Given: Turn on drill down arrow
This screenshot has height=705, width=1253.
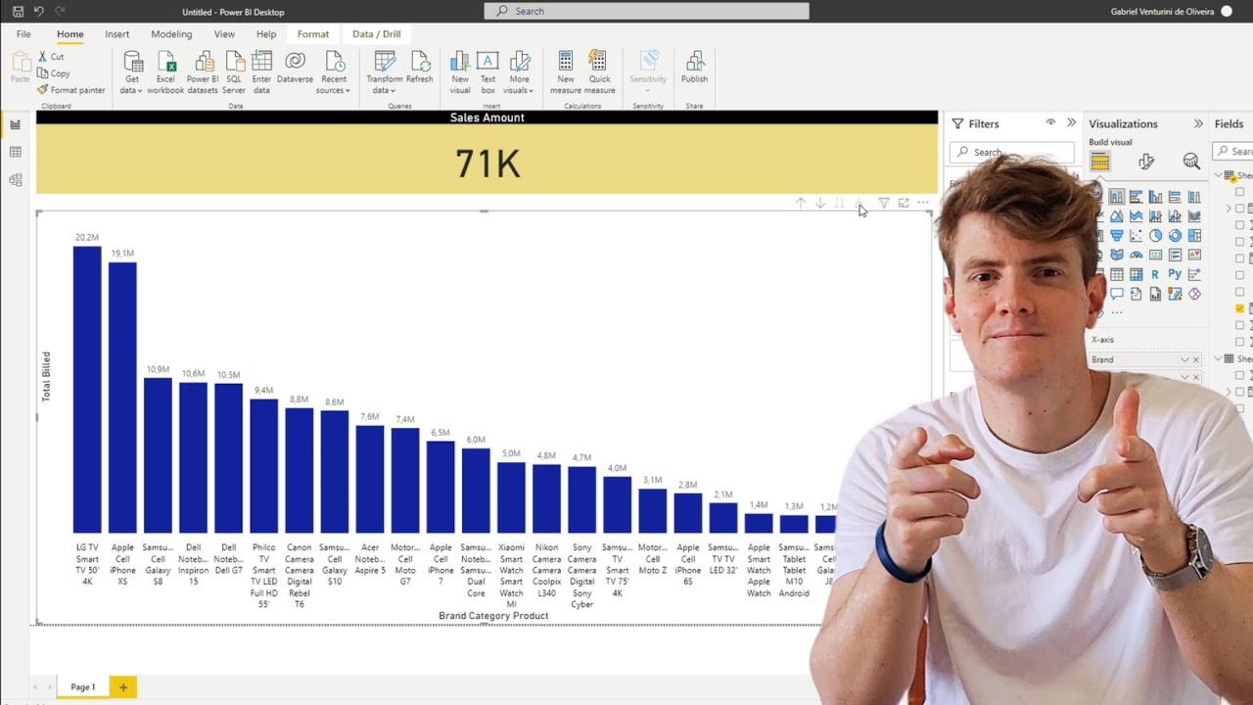Looking at the screenshot, I should (x=820, y=203).
